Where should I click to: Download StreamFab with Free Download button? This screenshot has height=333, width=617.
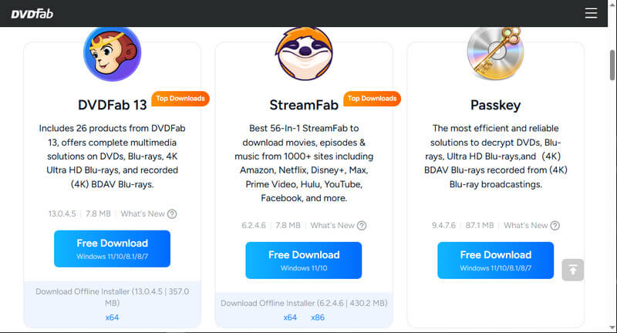coord(304,261)
